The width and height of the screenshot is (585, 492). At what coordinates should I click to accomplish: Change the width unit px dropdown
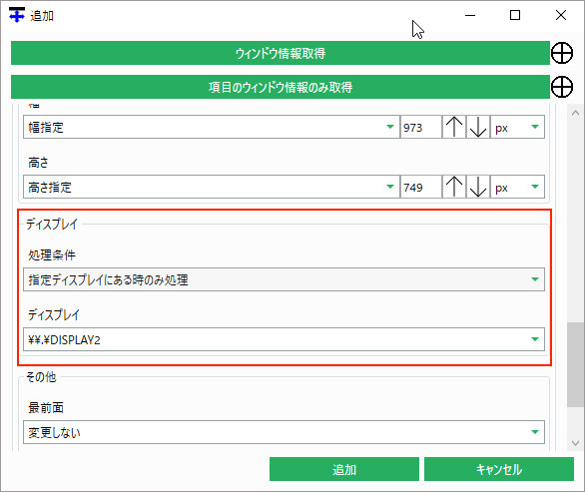[517, 127]
